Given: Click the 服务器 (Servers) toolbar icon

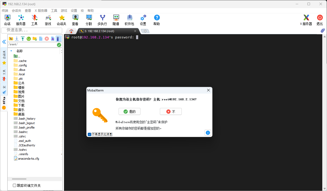Looking at the screenshot, I should [x=21, y=20].
